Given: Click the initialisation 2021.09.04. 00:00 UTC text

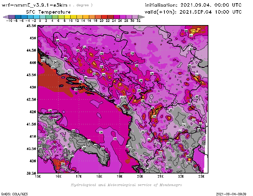Looking at the screenshot, I should click(193, 5).
